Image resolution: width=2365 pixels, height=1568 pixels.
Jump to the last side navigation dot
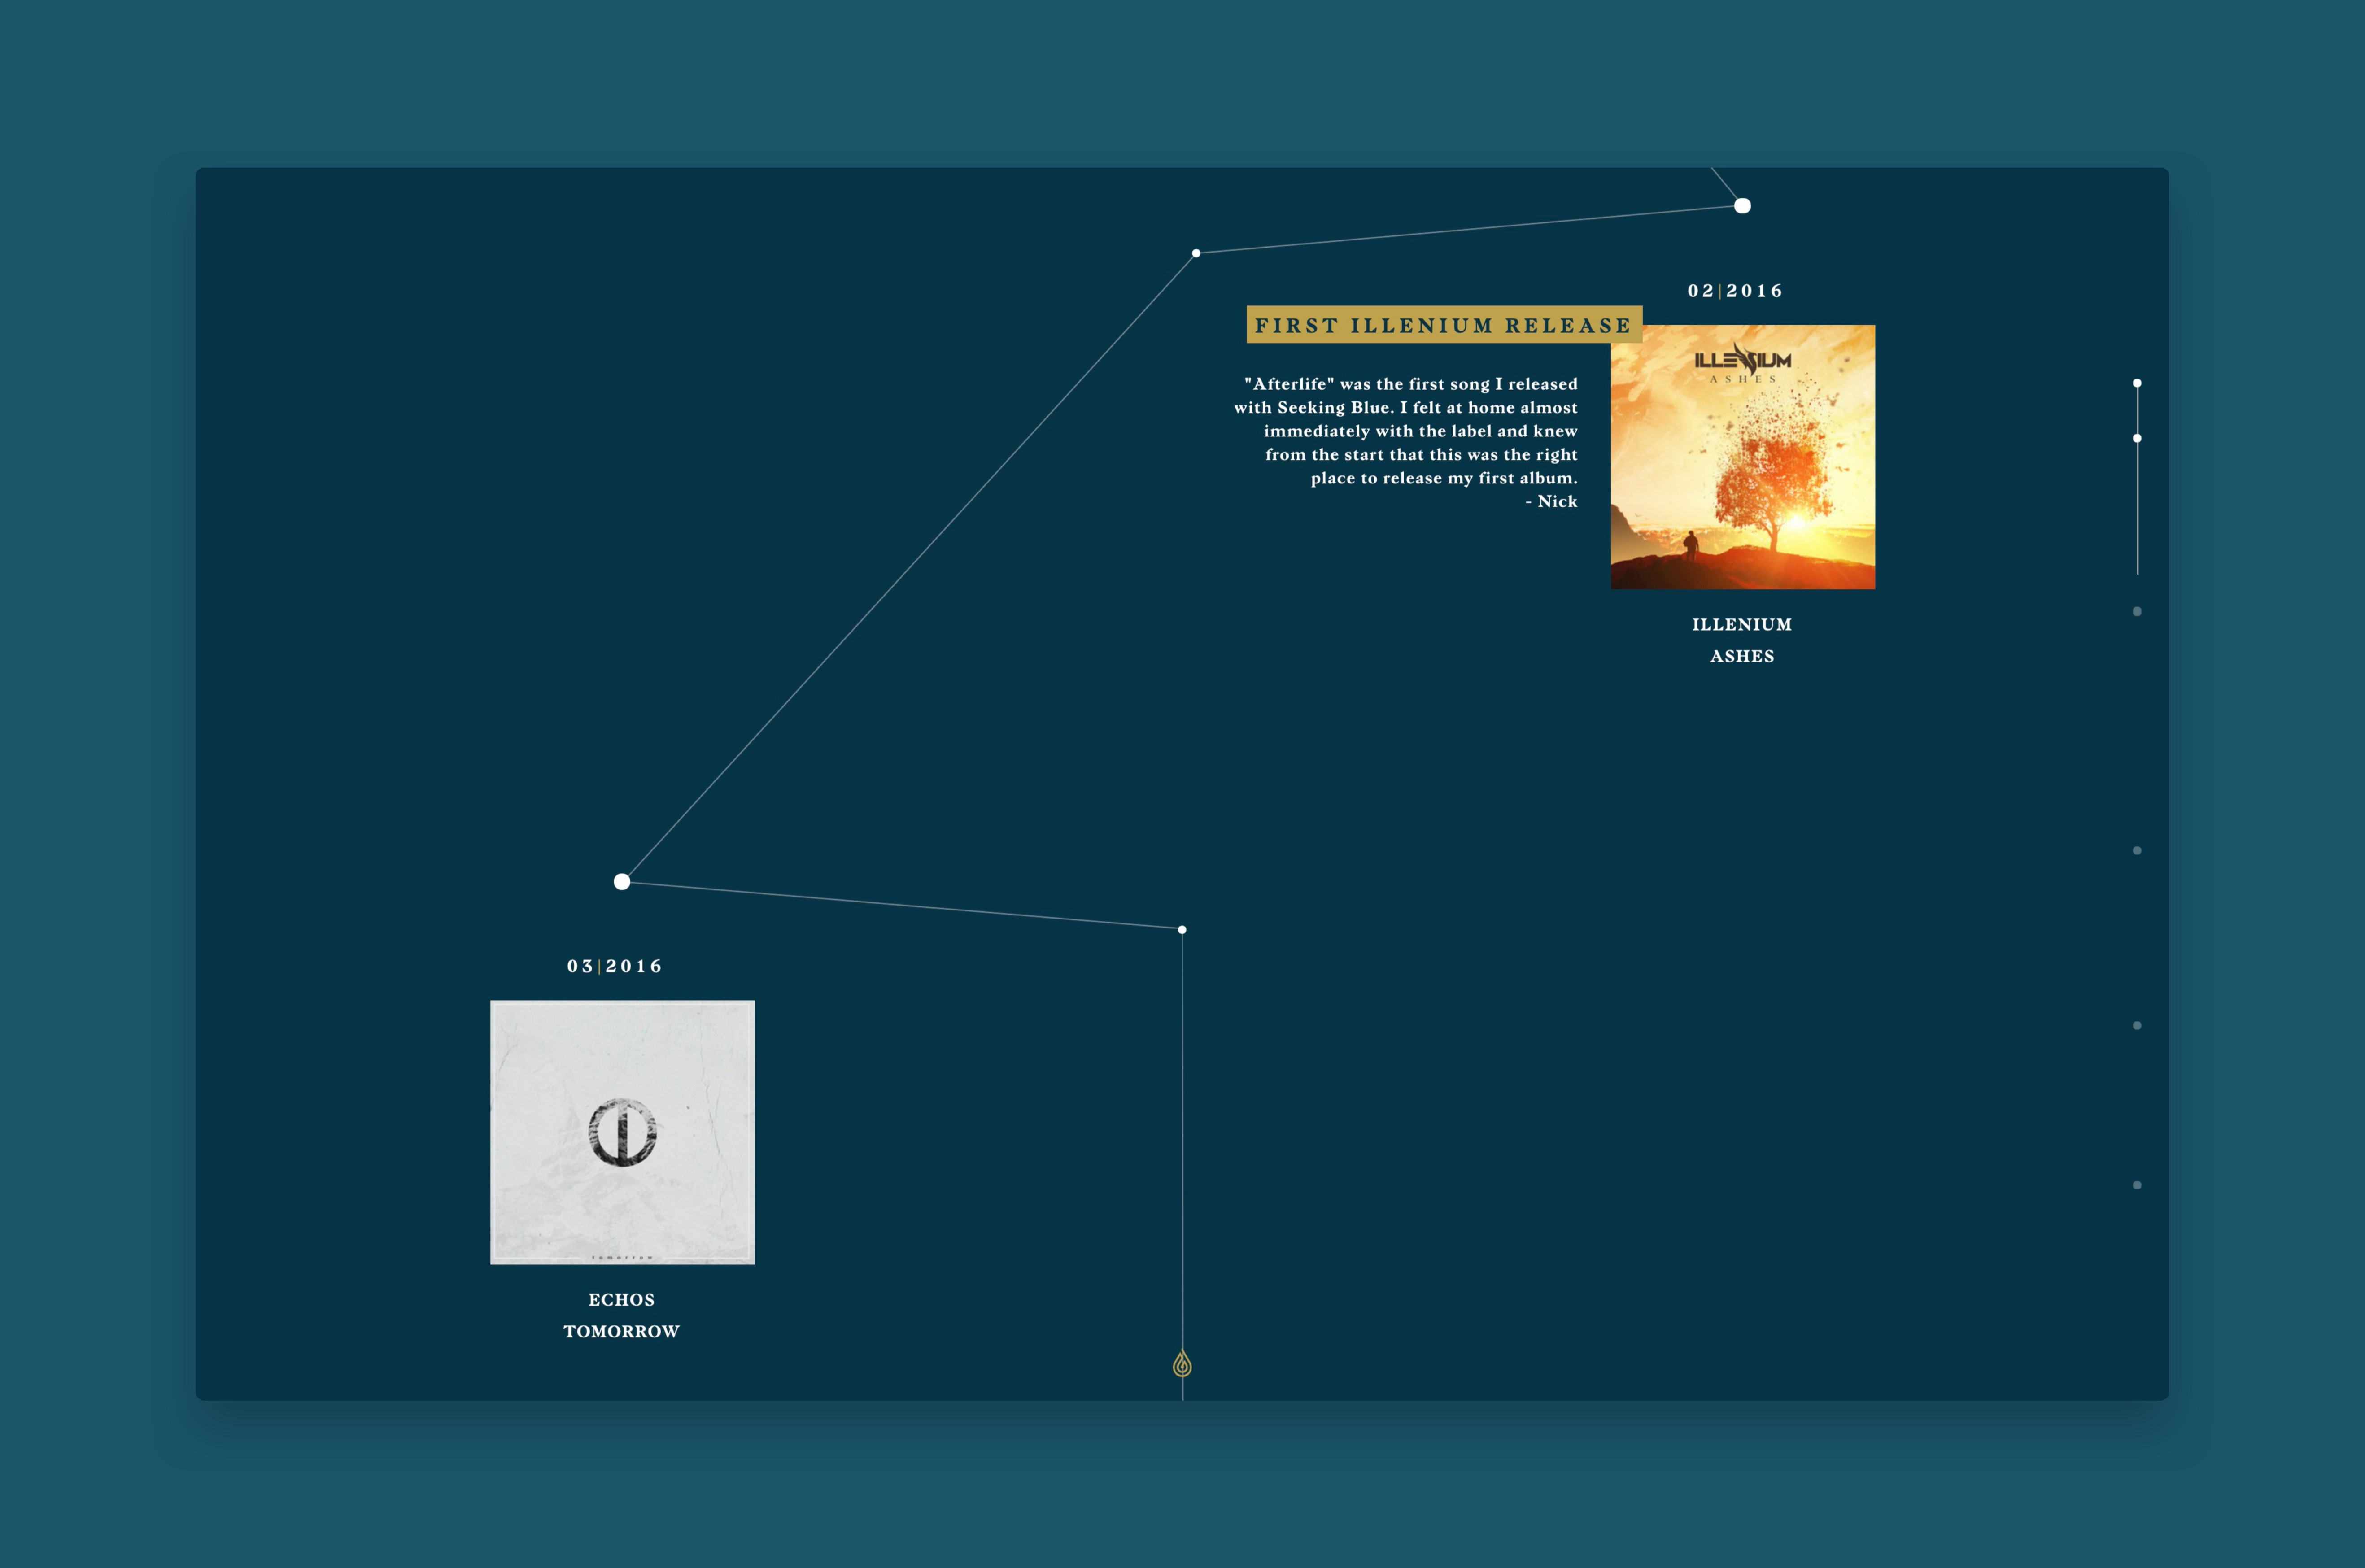[x=2137, y=1185]
